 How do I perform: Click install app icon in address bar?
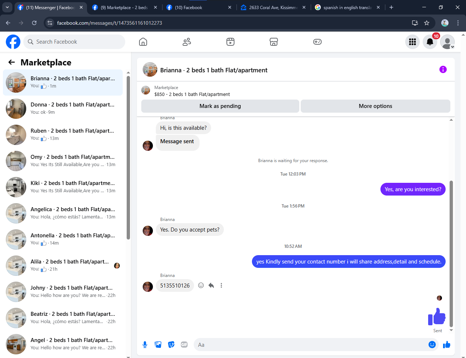click(x=415, y=23)
